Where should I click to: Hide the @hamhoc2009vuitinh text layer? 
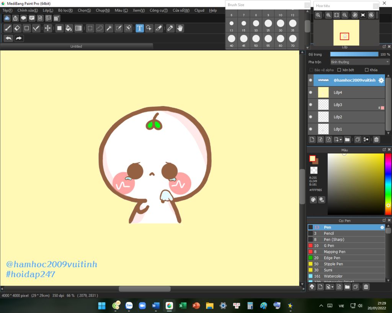(311, 80)
